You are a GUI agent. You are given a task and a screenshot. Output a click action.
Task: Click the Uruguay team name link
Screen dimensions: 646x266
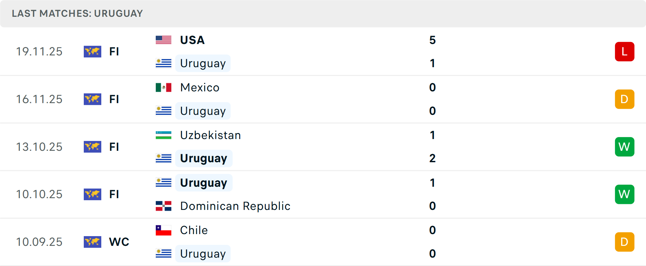point(203,63)
